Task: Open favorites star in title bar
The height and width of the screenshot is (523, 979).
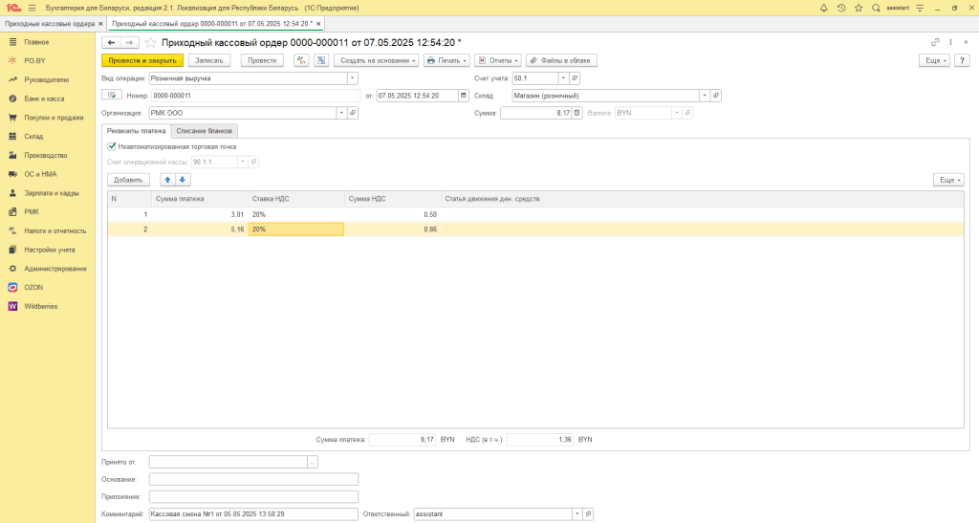Action: (859, 8)
